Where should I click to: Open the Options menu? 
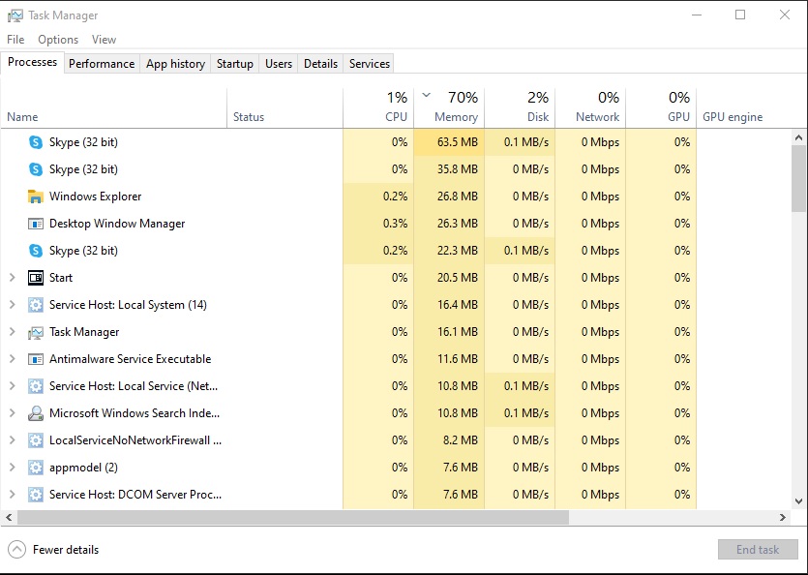coord(58,40)
